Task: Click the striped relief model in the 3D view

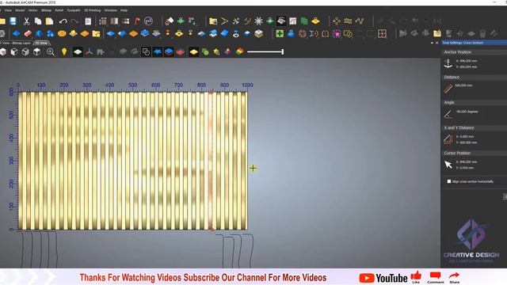Action: (x=132, y=161)
